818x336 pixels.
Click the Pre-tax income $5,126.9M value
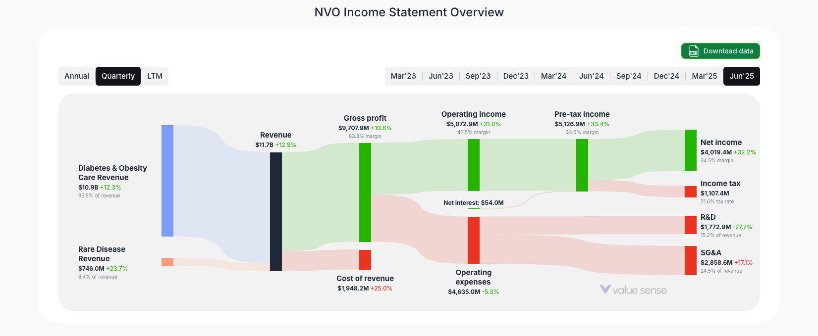[x=570, y=124]
